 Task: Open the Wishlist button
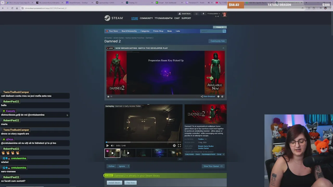[220, 27]
